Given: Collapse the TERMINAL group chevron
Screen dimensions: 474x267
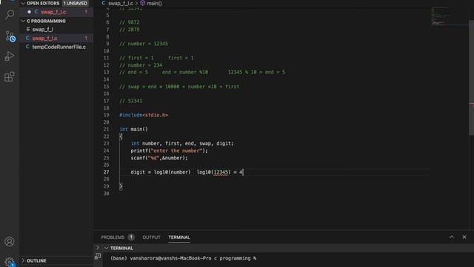Looking at the screenshot, I should click(x=106, y=248).
